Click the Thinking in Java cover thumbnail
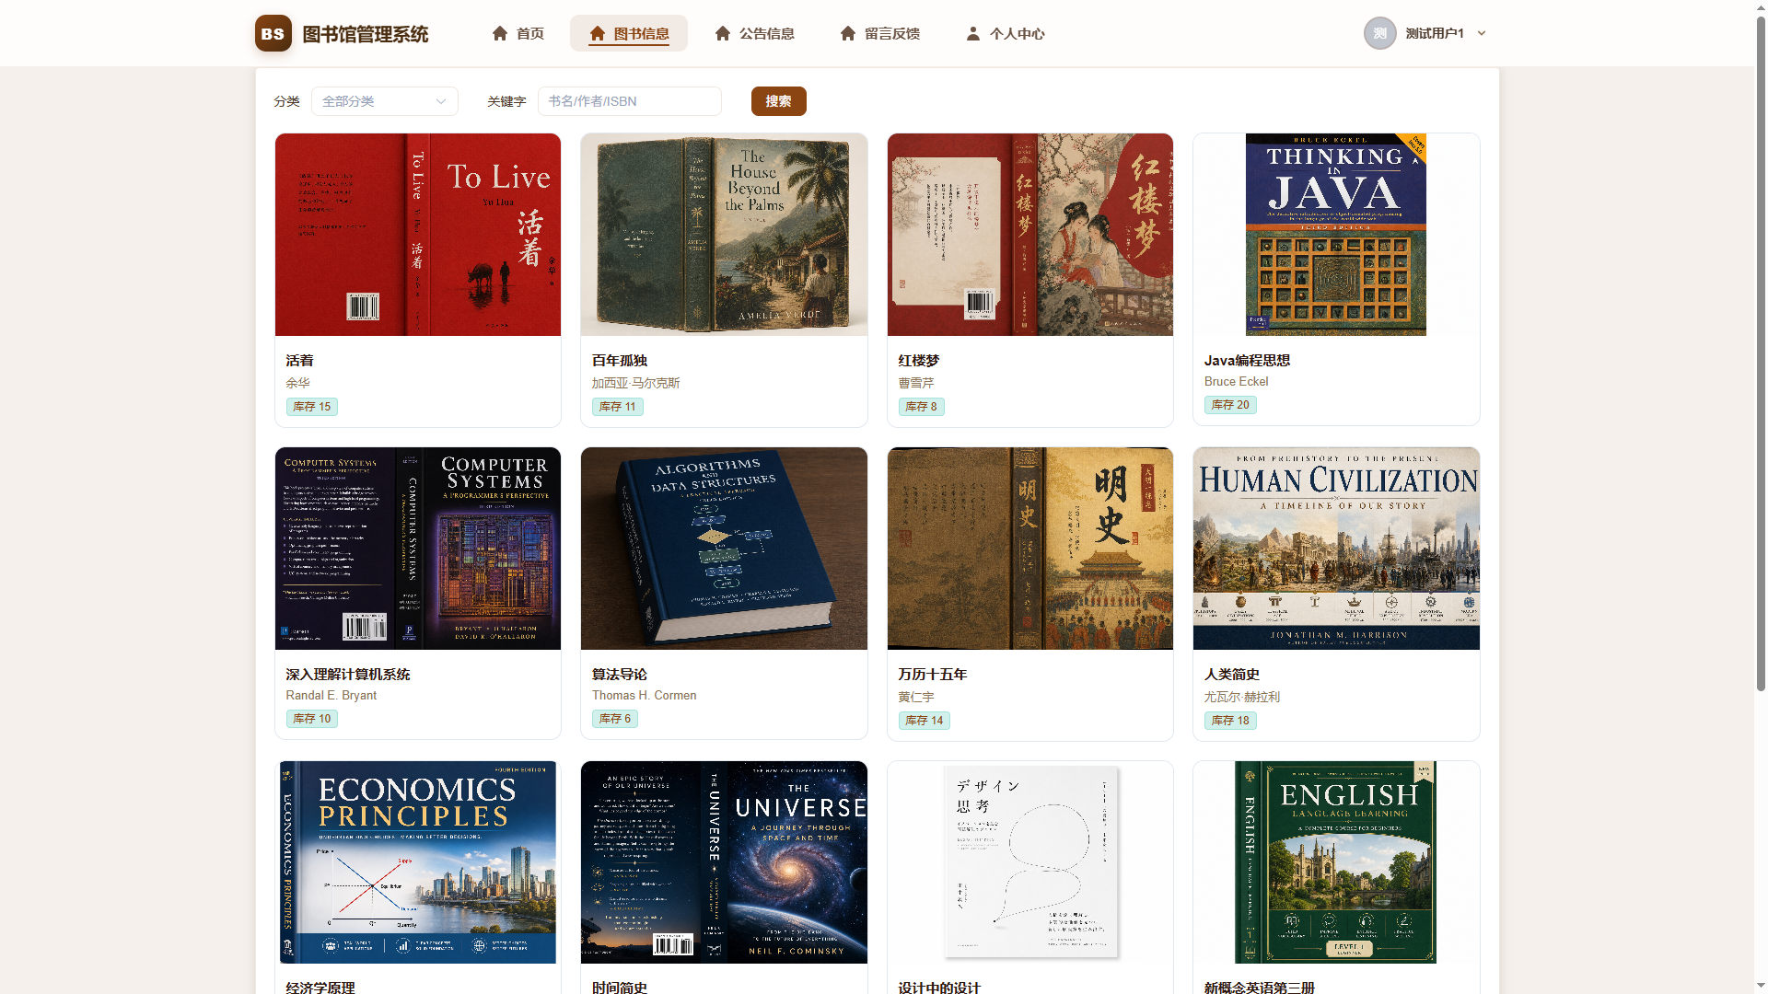This screenshot has width=1768, height=994. 1336,235
